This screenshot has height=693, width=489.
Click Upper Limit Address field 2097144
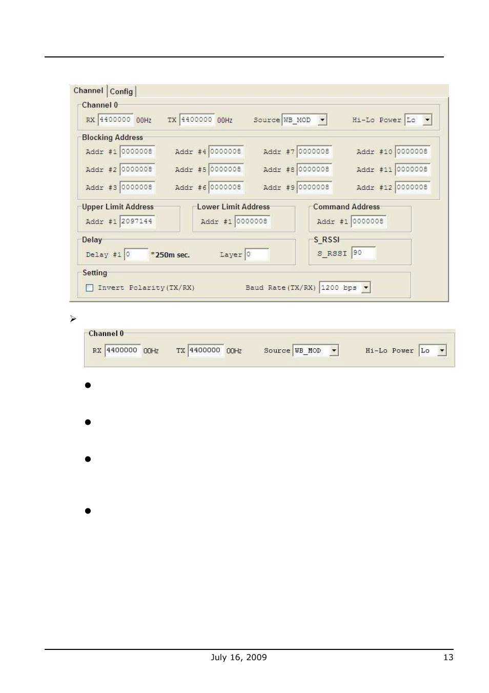pos(137,222)
